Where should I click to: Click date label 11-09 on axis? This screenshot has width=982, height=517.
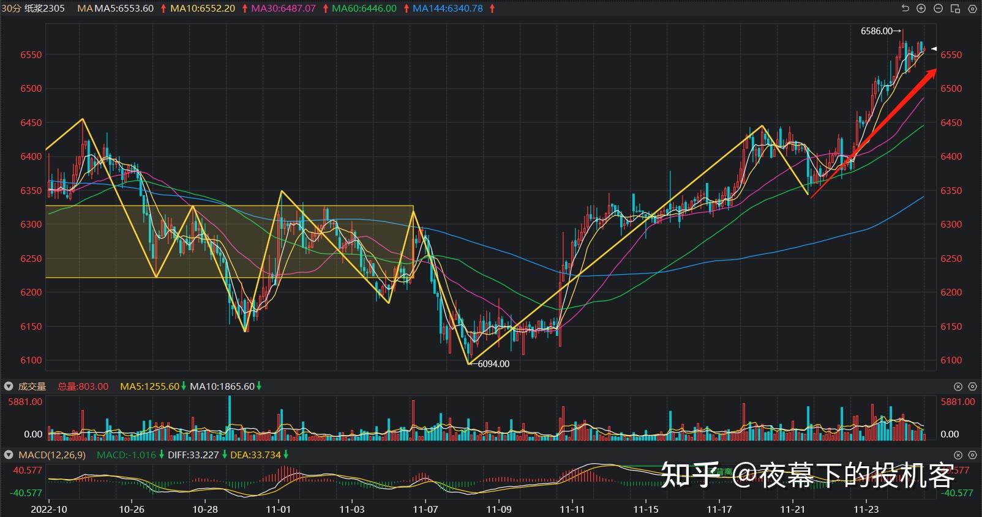[499, 509]
